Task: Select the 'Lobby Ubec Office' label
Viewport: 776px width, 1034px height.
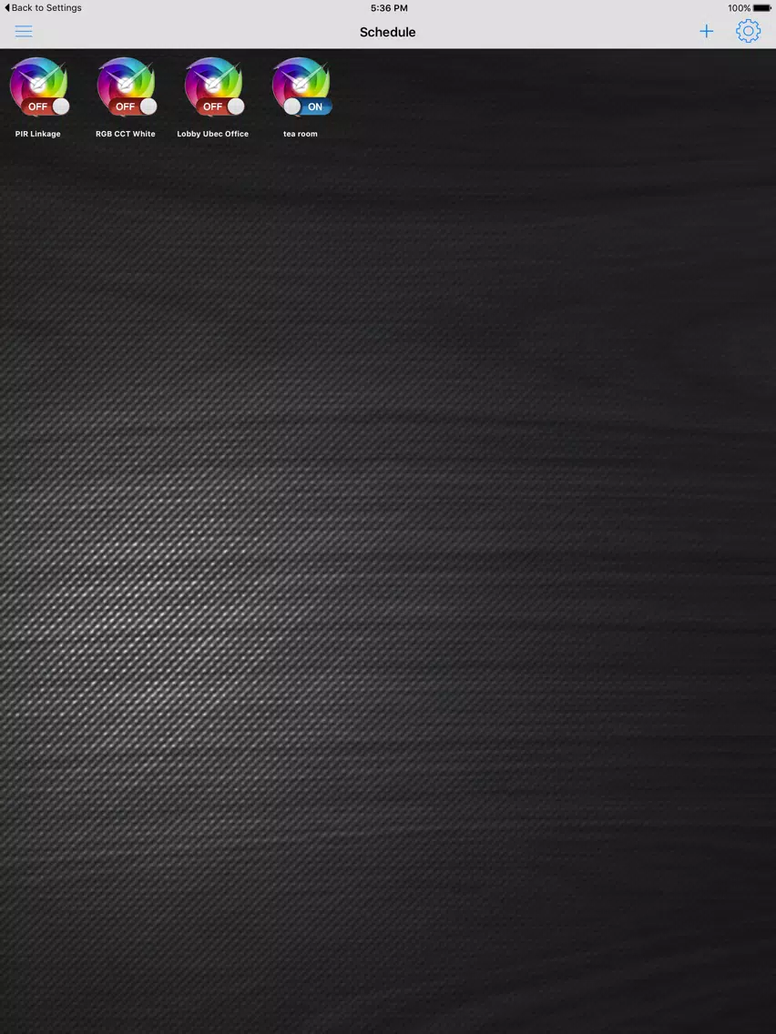Action: tap(212, 134)
